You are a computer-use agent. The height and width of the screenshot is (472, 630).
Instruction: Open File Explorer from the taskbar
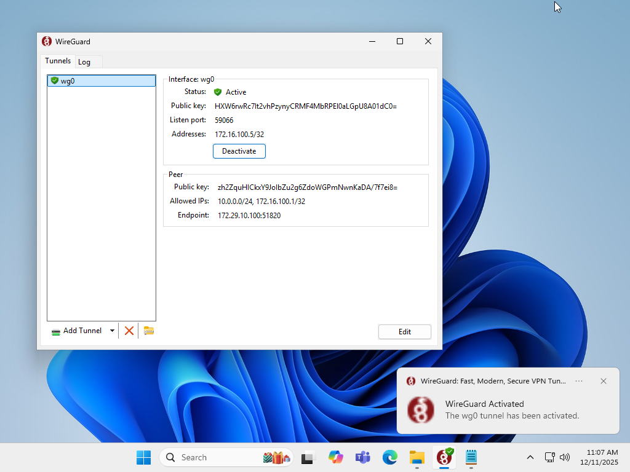[417, 457]
